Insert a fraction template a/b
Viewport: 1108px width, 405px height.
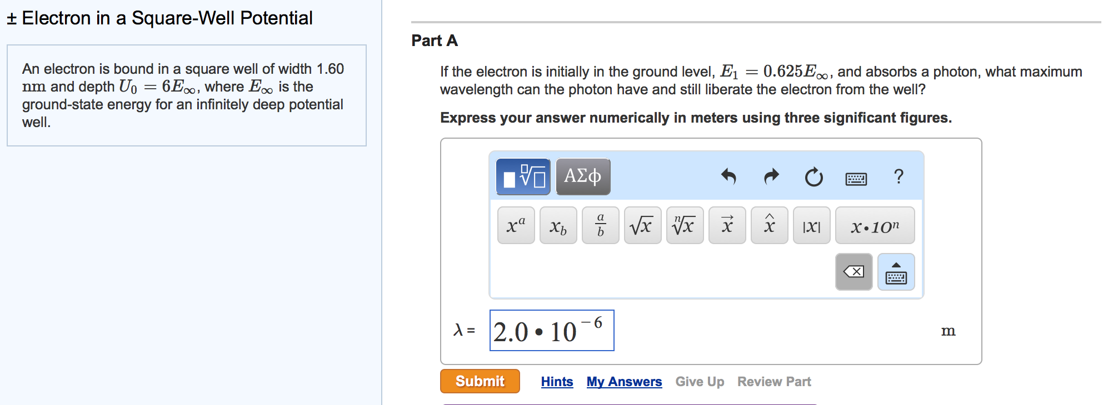(600, 225)
